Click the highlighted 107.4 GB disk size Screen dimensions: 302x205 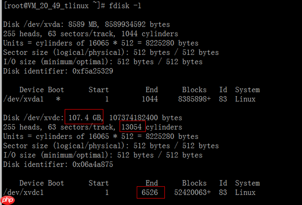(84, 117)
